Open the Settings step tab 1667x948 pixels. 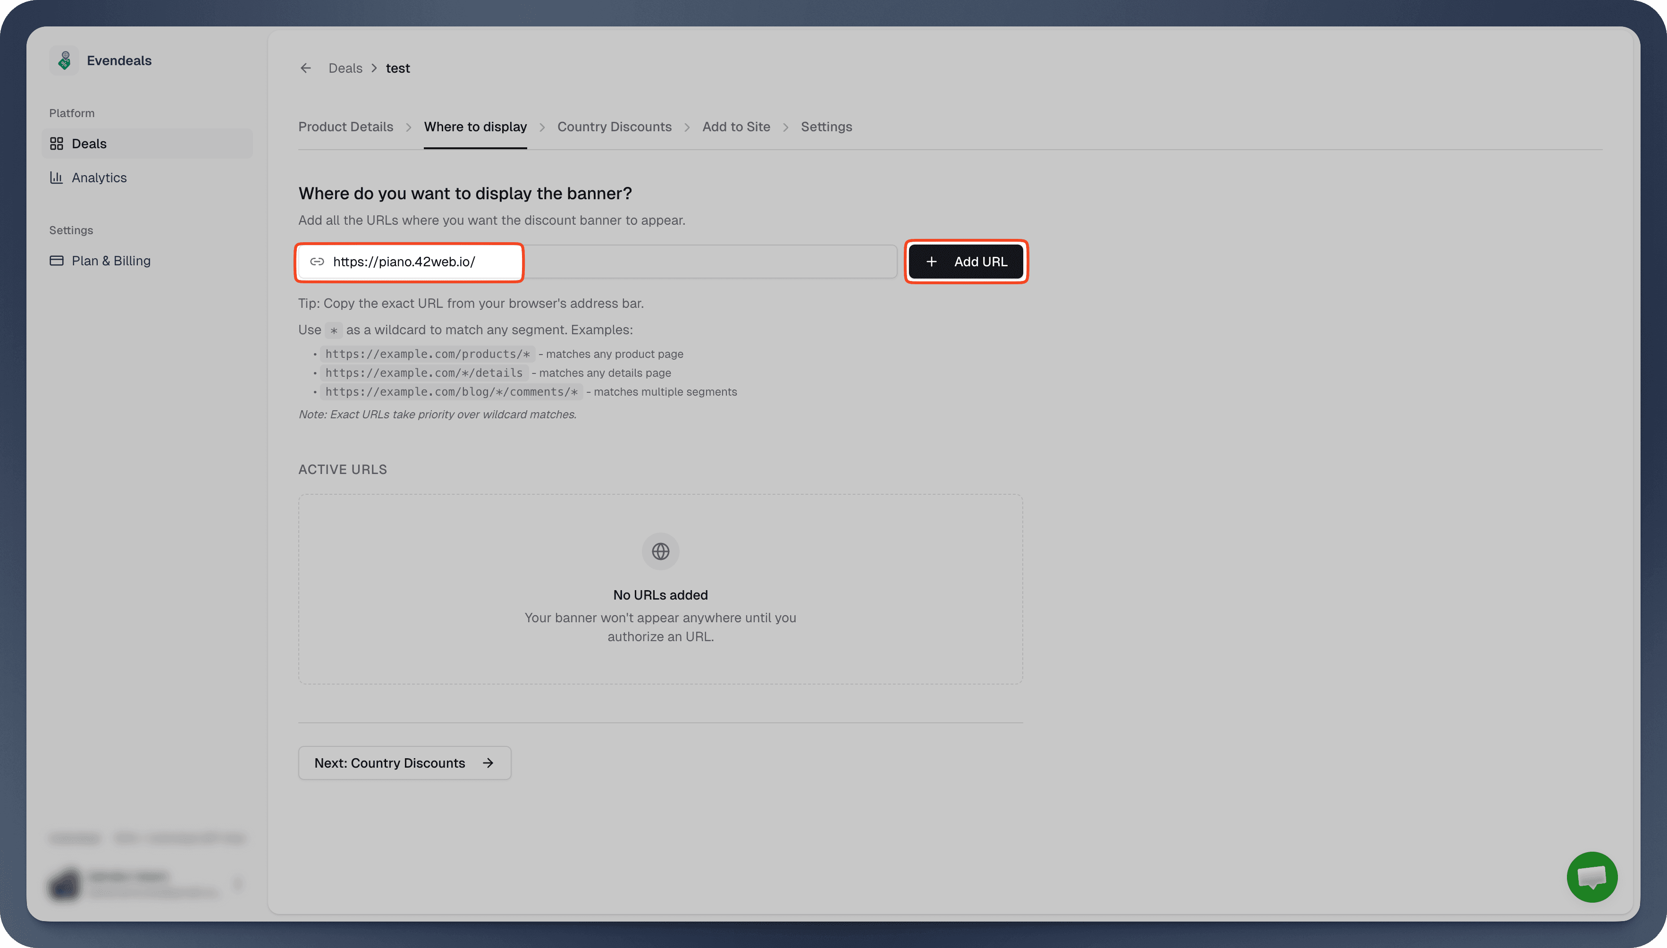click(826, 127)
